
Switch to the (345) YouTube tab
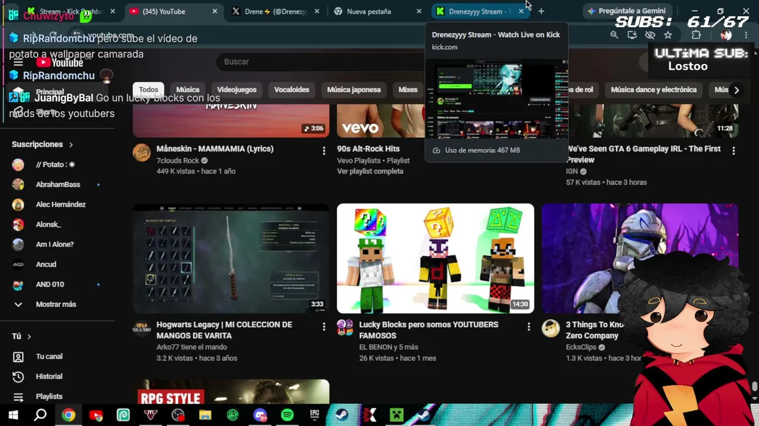click(172, 11)
